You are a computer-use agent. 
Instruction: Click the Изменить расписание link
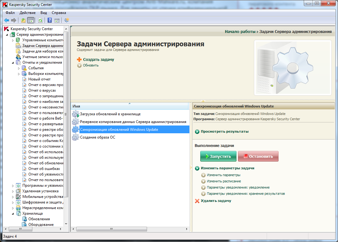pyautogui.click(x=224, y=181)
